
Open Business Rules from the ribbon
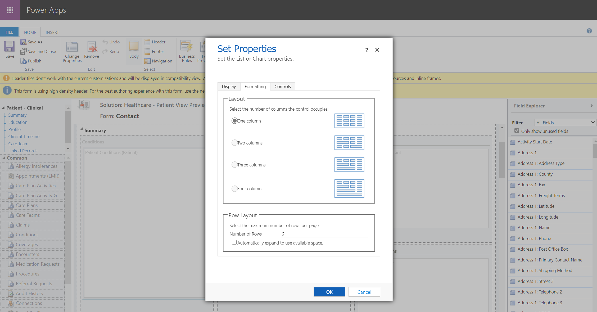(x=187, y=47)
